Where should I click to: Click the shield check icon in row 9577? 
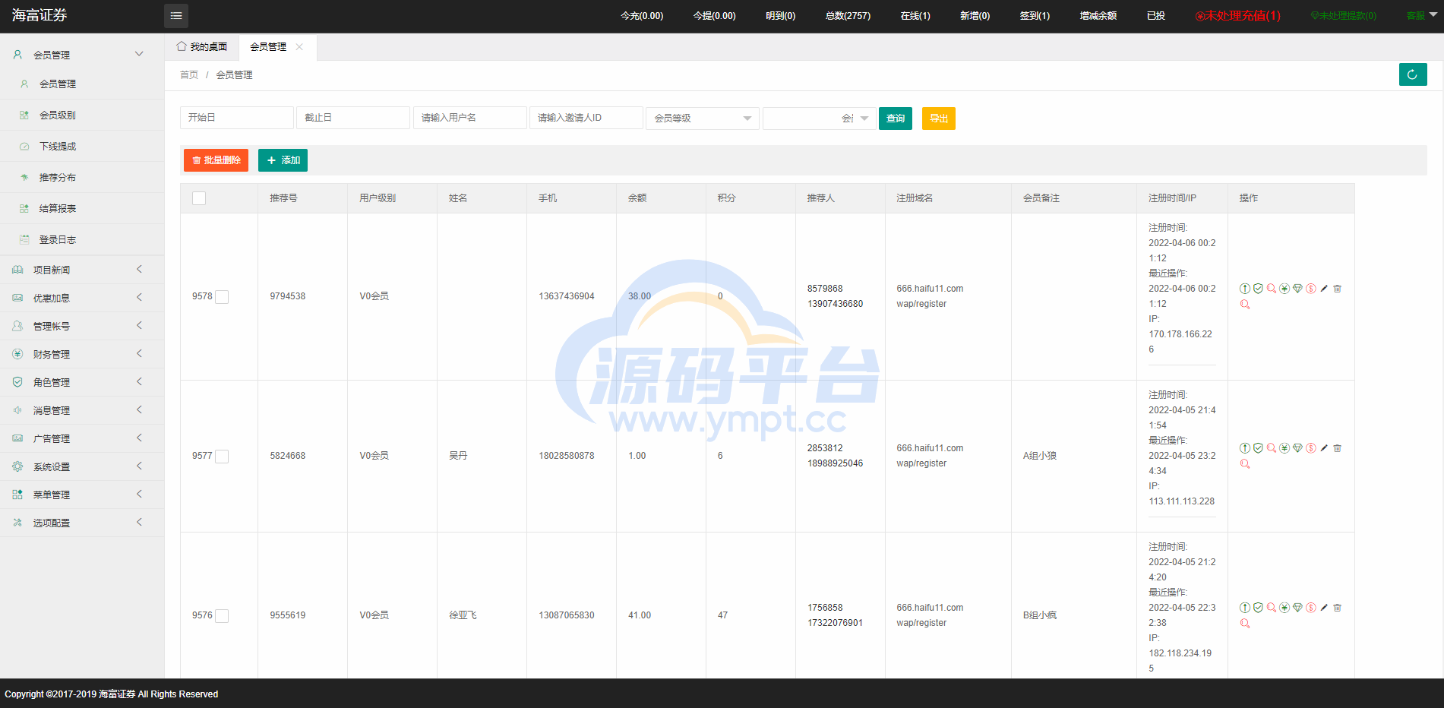click(1258, 448)
